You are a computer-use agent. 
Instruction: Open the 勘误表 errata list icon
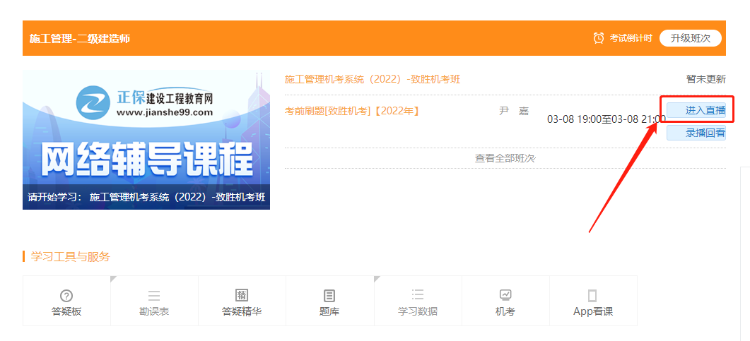[154, 296]
